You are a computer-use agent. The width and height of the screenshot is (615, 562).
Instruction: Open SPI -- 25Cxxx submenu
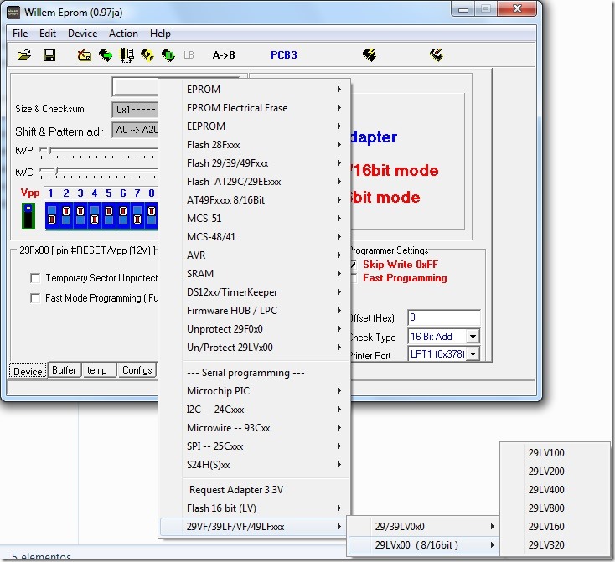(255, 446)
